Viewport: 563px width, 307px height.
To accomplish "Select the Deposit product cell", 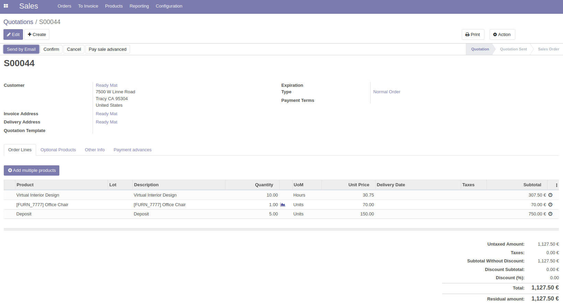I will (61, 214).
